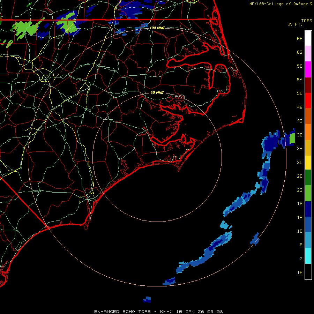Image resolution: width=314 pixels, height=314 pixels.
Task: Click the 58 legend value
Action: [300, 66]
